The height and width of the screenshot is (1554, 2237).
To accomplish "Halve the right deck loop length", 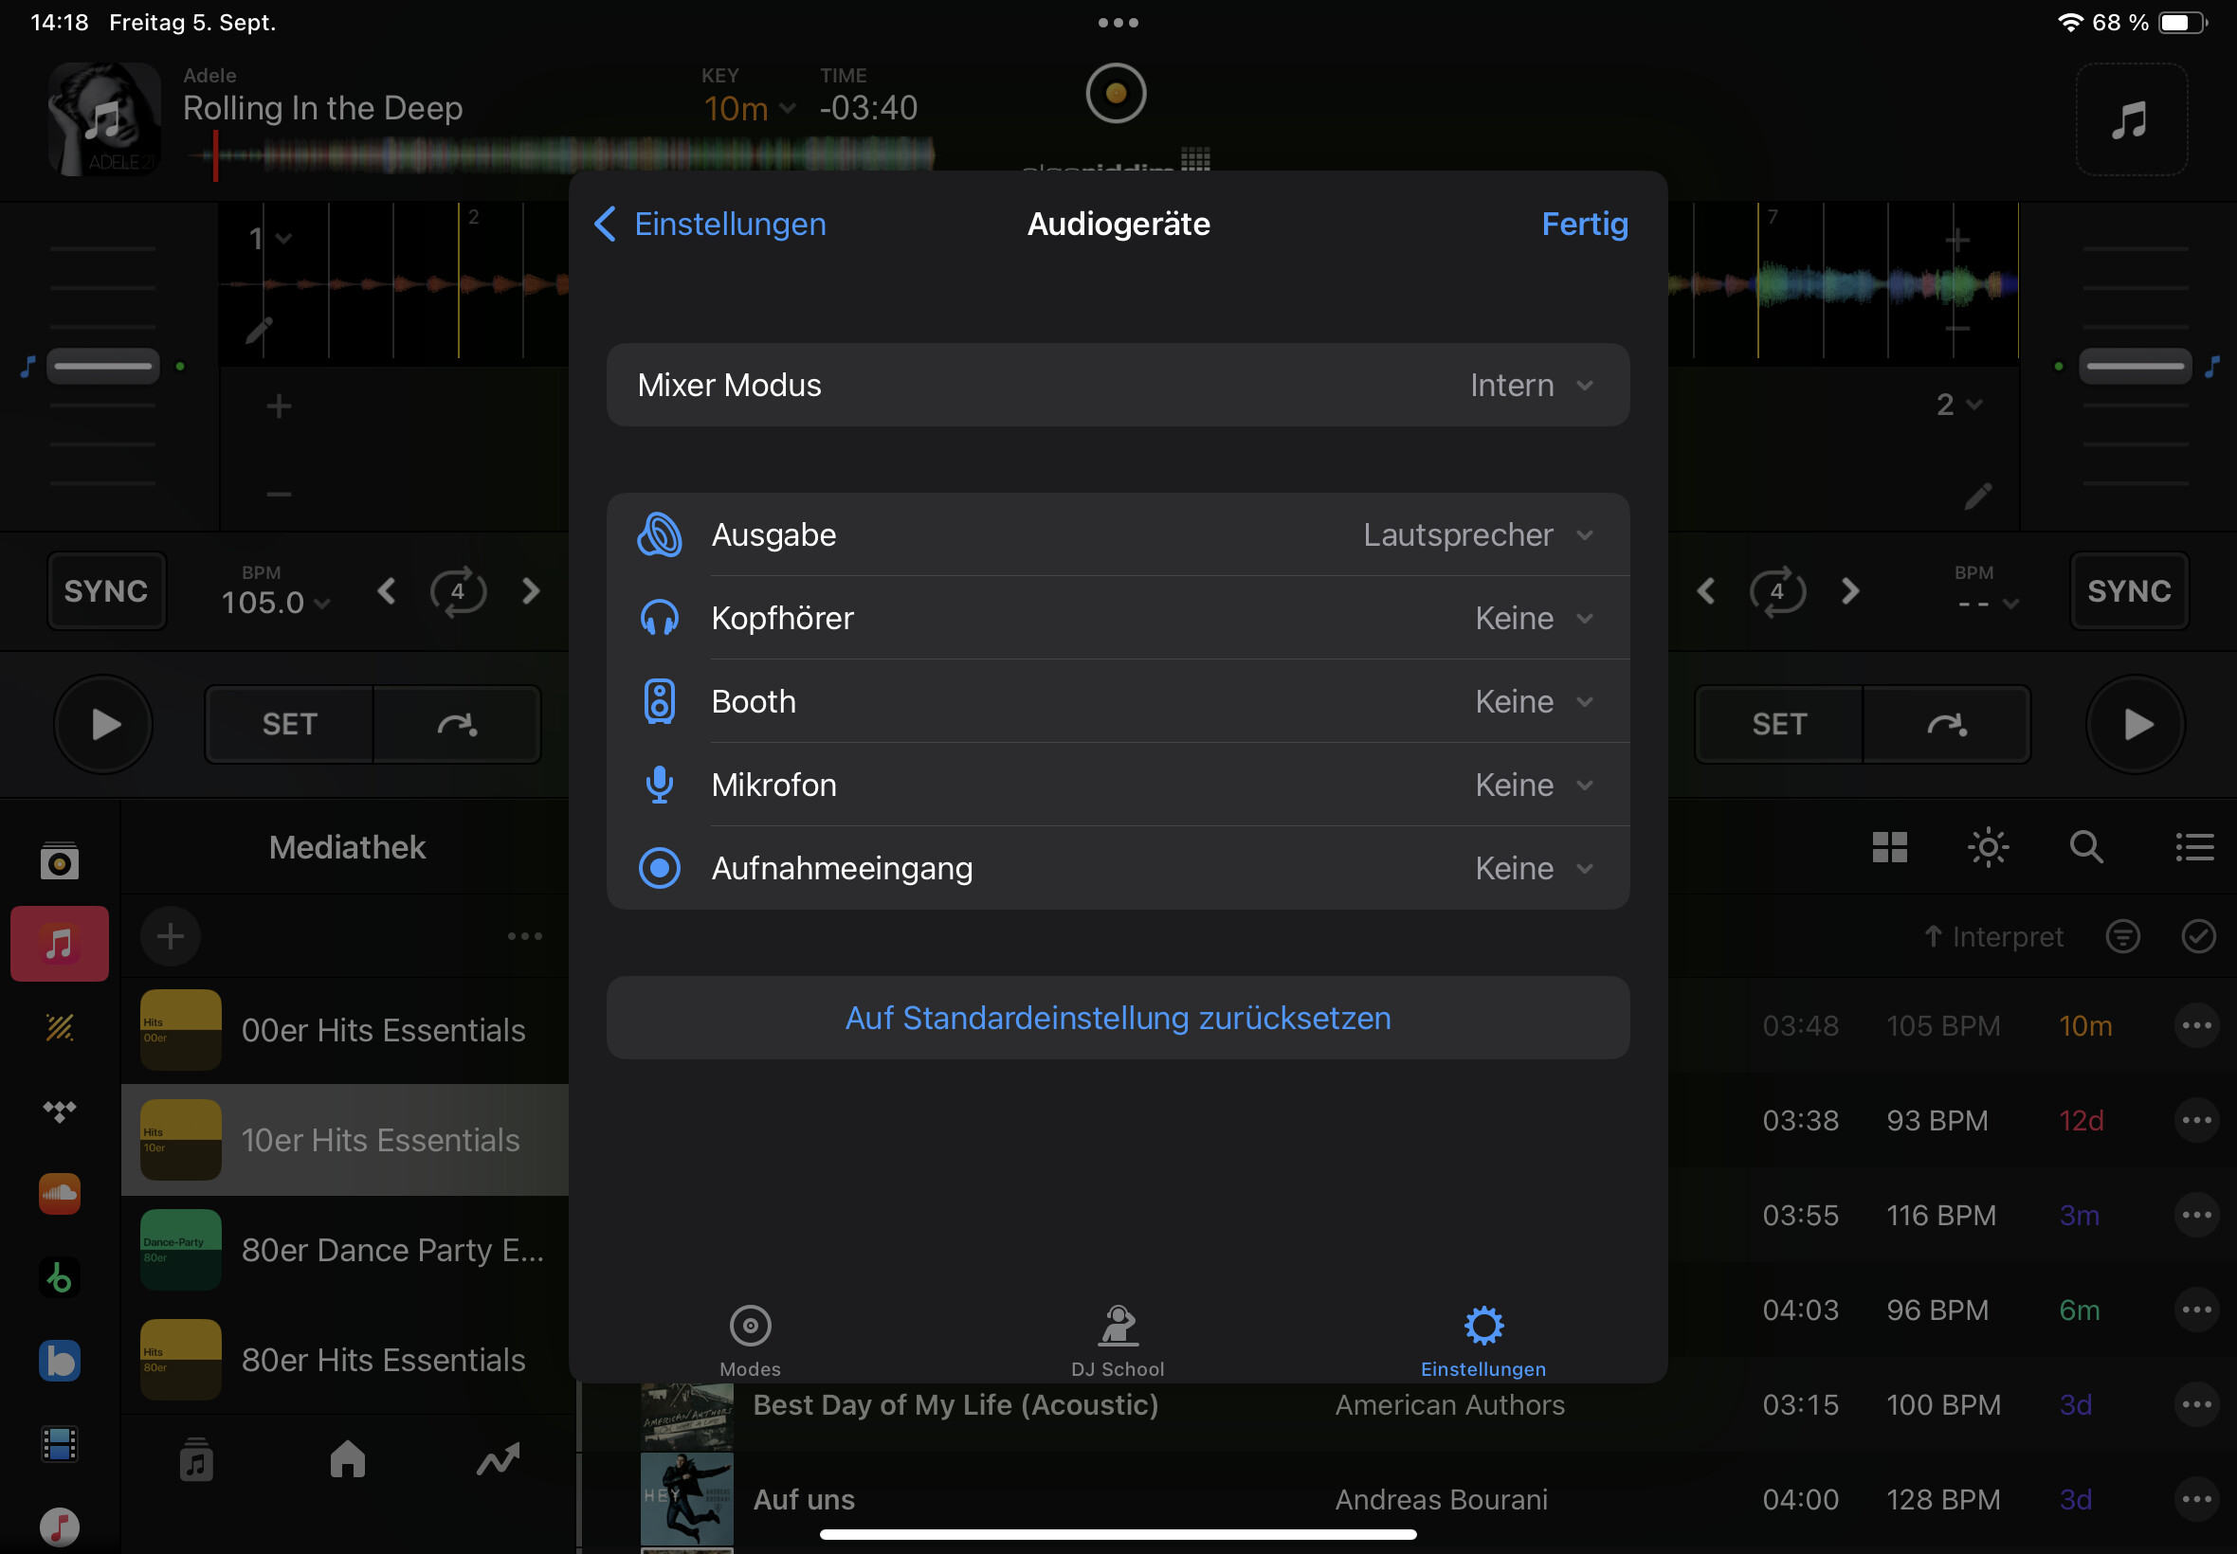I will tap(1705, 591).
